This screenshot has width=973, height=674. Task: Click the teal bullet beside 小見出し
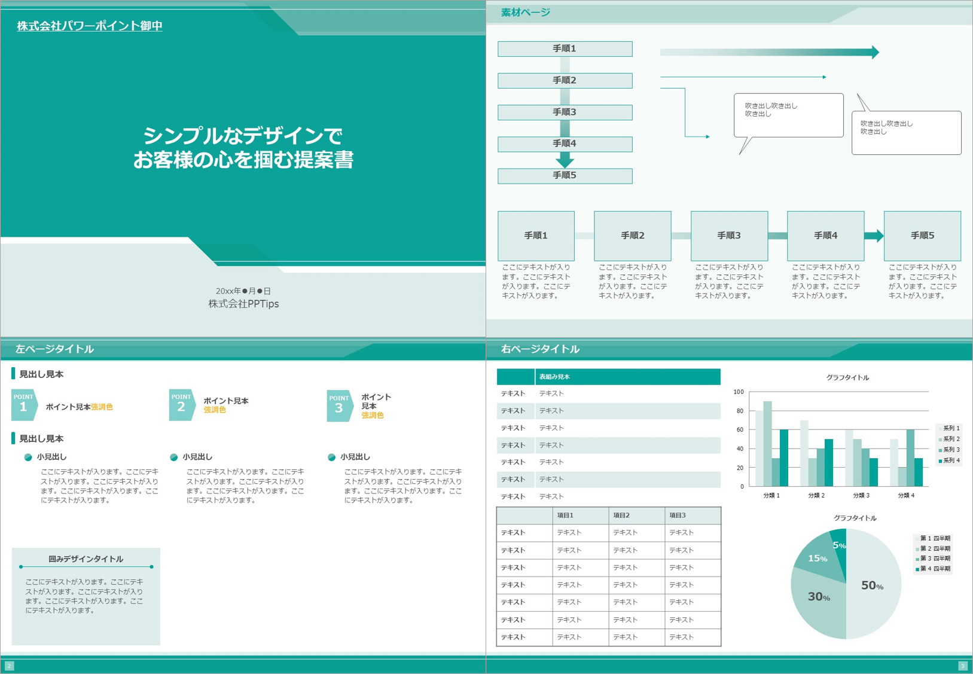(28, 456)
